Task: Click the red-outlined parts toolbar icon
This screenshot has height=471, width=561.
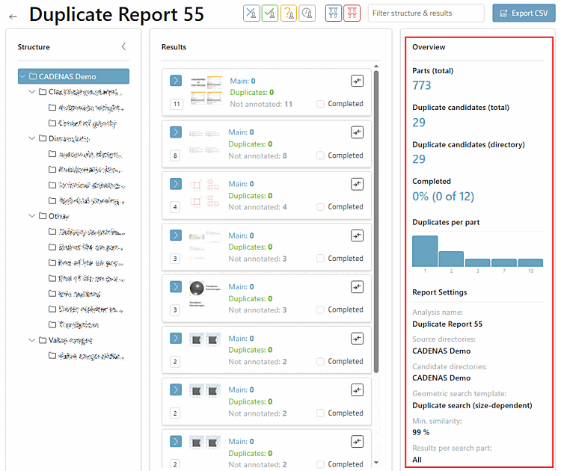Action: coord(352,13)
